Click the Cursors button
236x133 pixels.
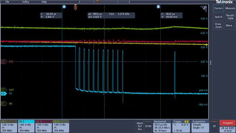218,8
